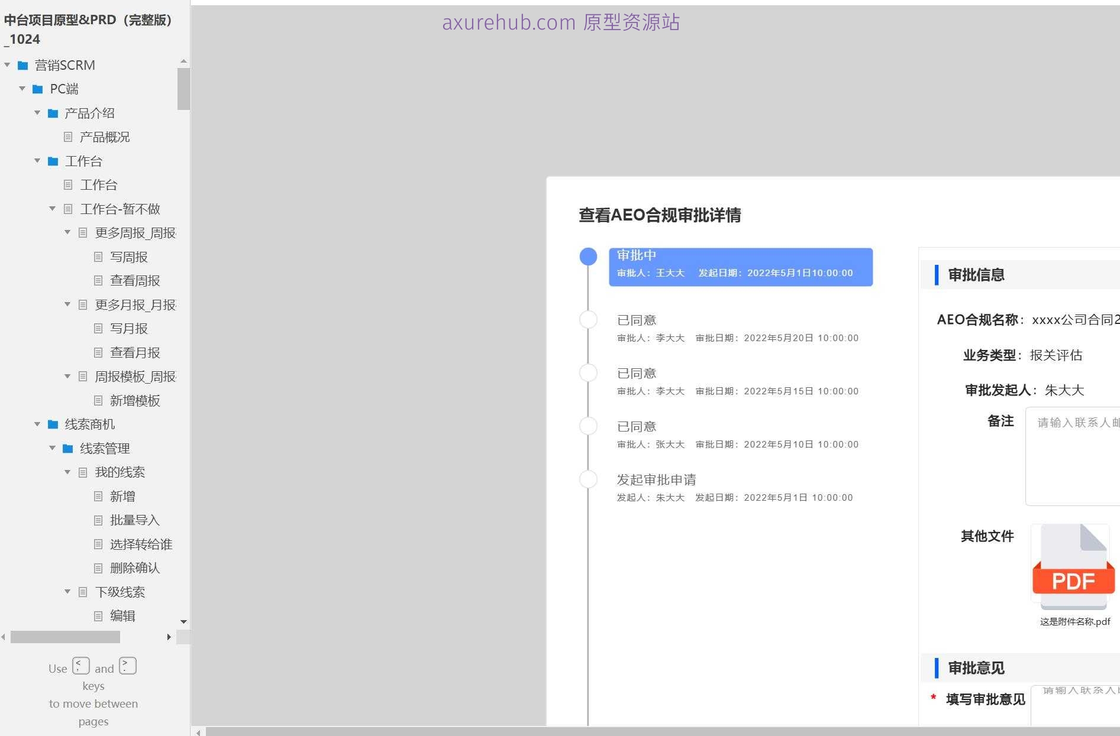Click the page icon beside 新增
The image size is (1120, 736).
98,496
